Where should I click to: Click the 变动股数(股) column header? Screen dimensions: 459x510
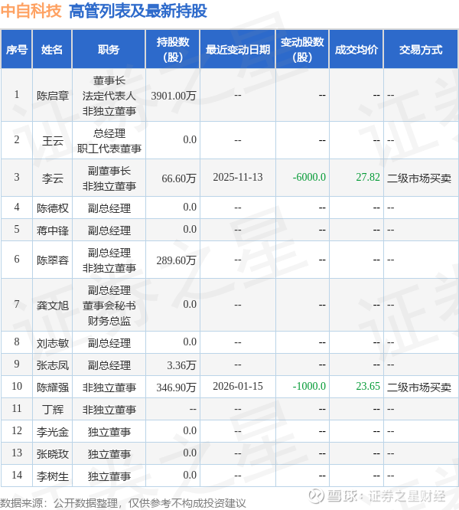point(302,50)
